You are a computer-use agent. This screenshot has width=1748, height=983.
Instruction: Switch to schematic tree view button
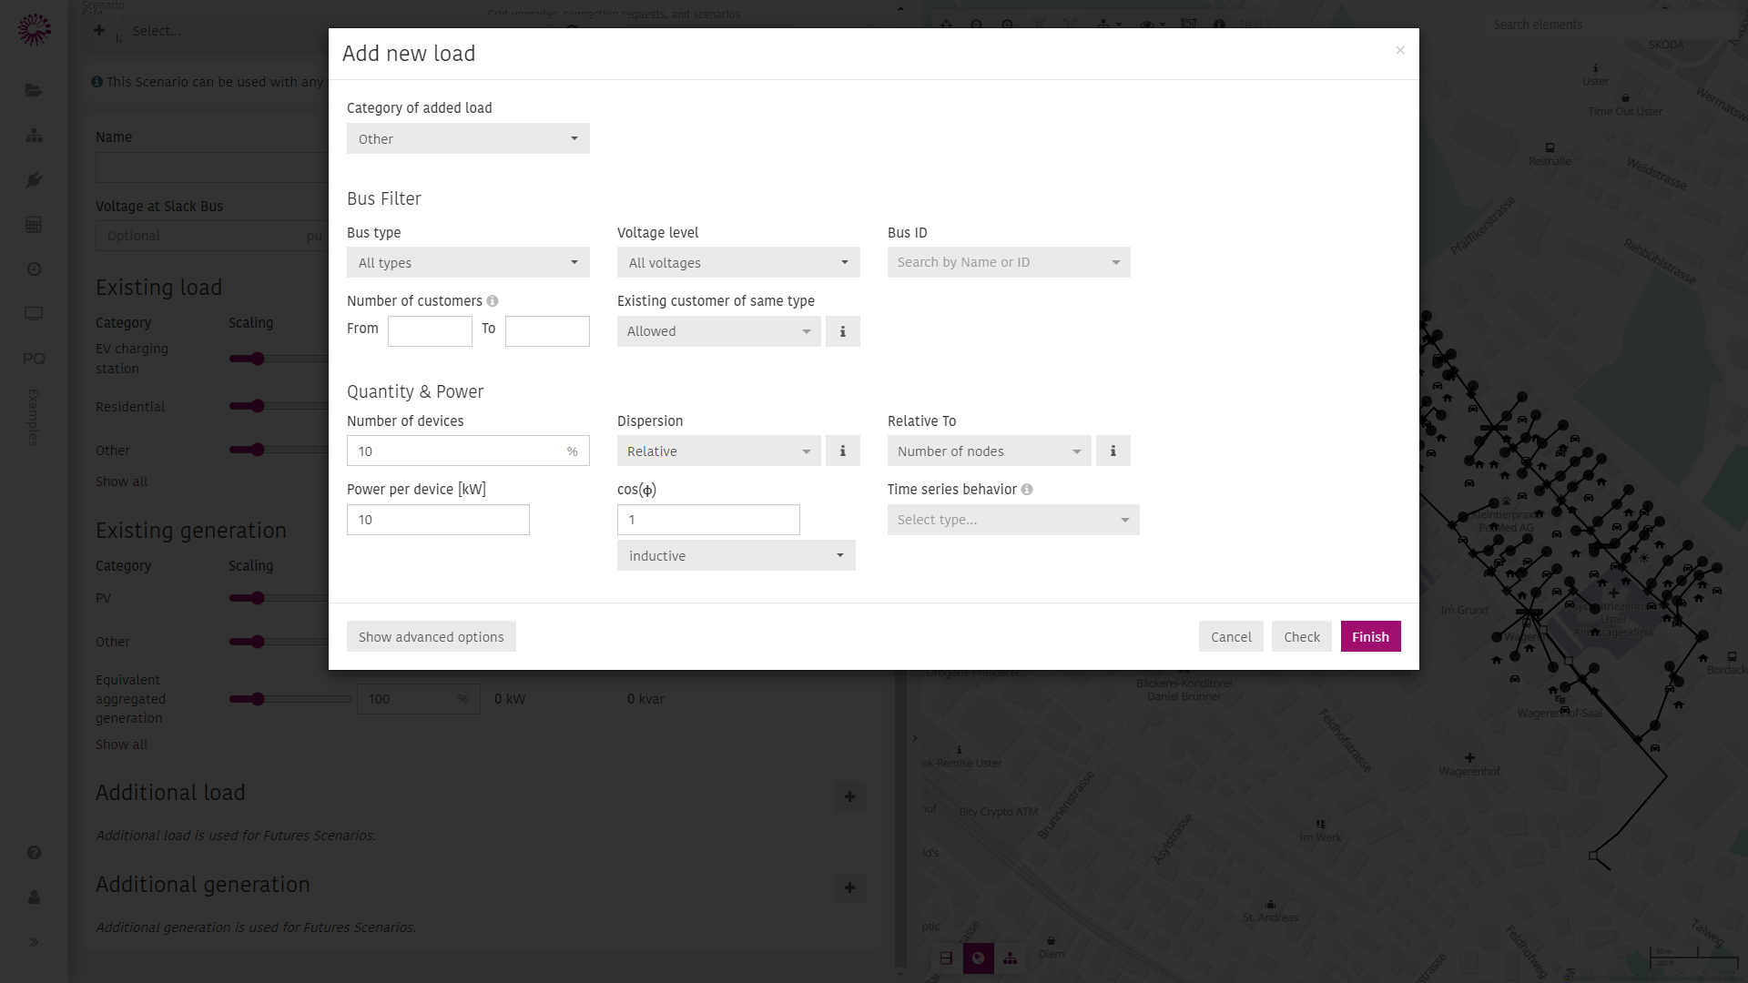tap(1011, 958)
